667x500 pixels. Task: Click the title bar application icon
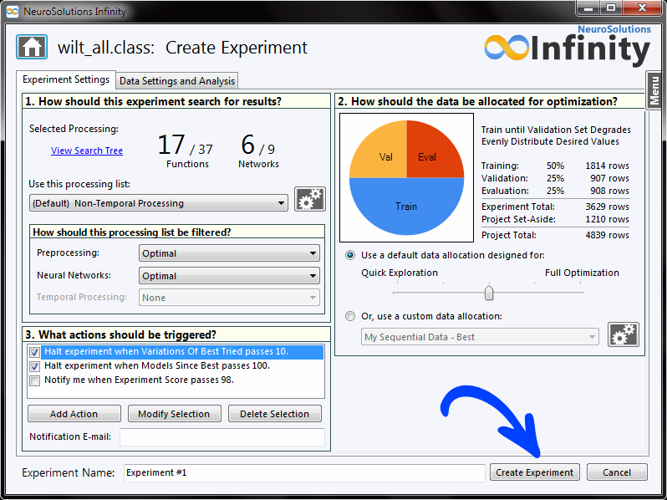[x=12, y=11]
